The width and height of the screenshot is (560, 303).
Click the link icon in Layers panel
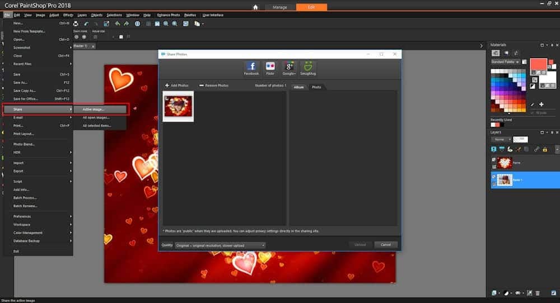point(536,149)
